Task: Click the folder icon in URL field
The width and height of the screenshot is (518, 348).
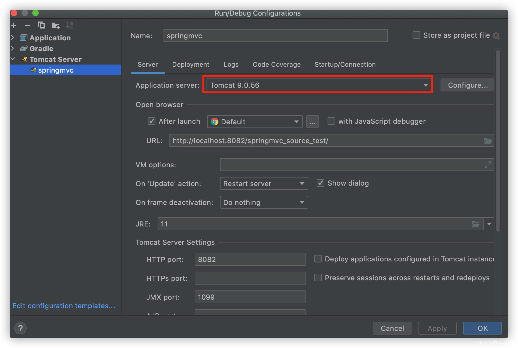Action: click(x=488, y=141)
